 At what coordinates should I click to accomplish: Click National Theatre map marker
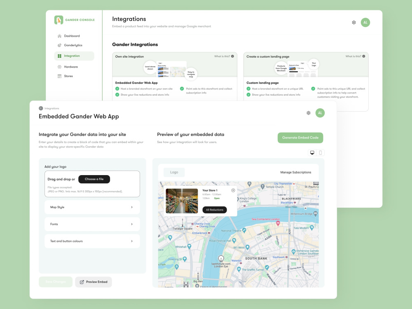244,230
